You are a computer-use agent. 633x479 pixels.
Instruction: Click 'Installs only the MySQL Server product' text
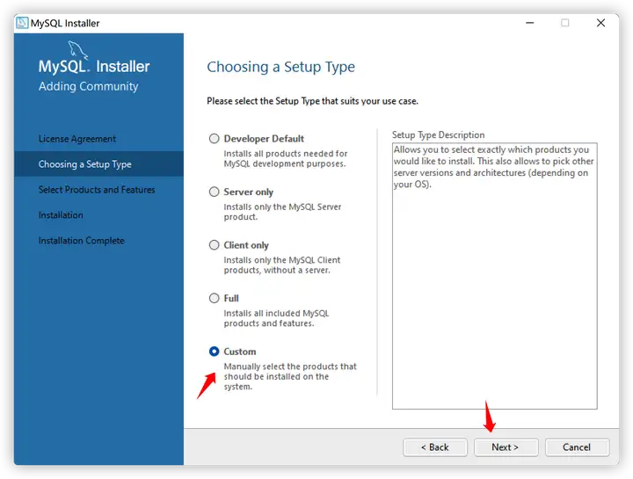click(282, 212)
